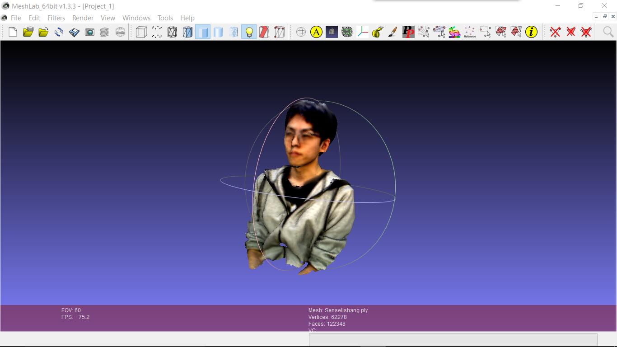Select the Z-painting brush tool
The width and height of the screenshot is (617, 347).
click(393, 32)
